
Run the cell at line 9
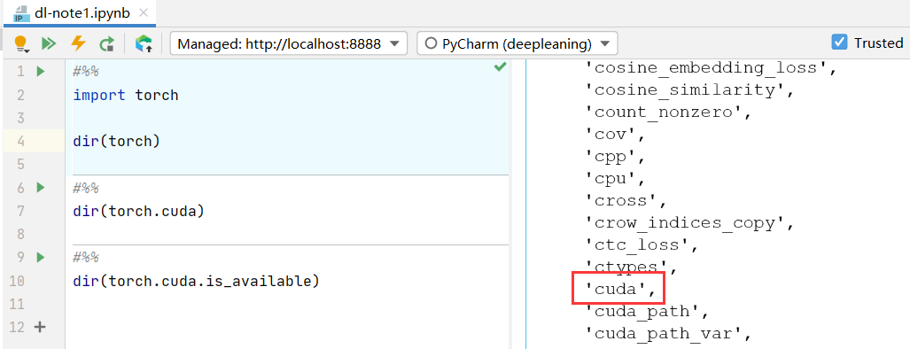[x=40, y=257]
